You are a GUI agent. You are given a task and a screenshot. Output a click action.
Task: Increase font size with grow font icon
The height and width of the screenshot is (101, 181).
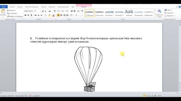point(43,11)
